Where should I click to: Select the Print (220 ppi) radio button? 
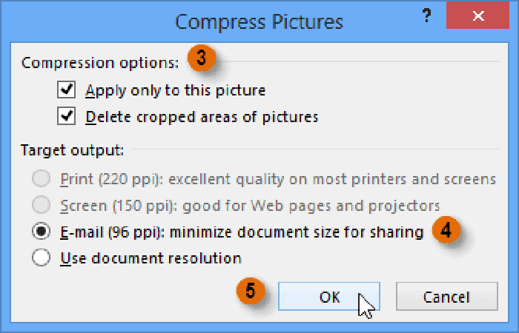pyautogui.click(x=42, y=179)
